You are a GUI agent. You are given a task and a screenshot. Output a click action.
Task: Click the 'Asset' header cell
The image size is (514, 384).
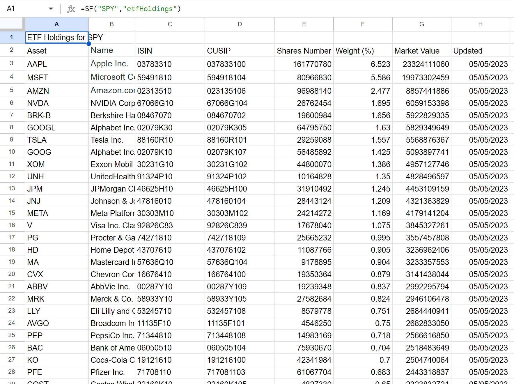tap(57, 50)
